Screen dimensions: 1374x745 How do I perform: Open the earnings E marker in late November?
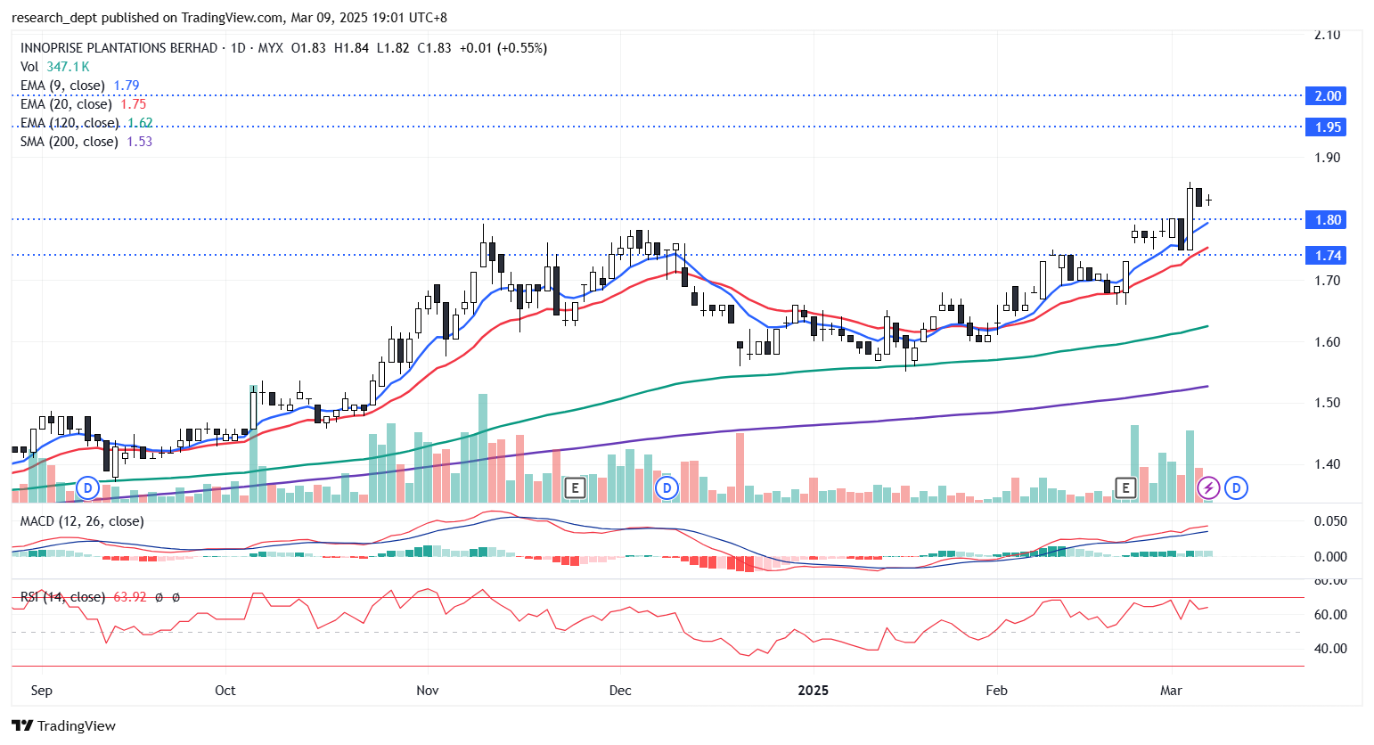click(575, 487)
